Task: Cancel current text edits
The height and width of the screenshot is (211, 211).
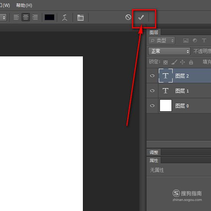Action: [x=128, y=17]
